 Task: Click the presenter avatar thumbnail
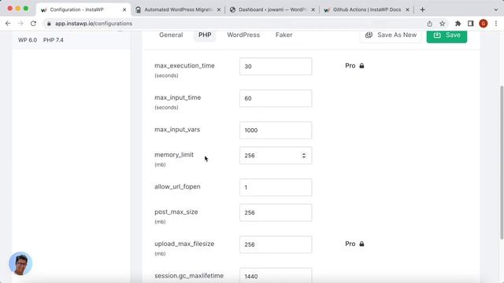click(x=20, y=263)
